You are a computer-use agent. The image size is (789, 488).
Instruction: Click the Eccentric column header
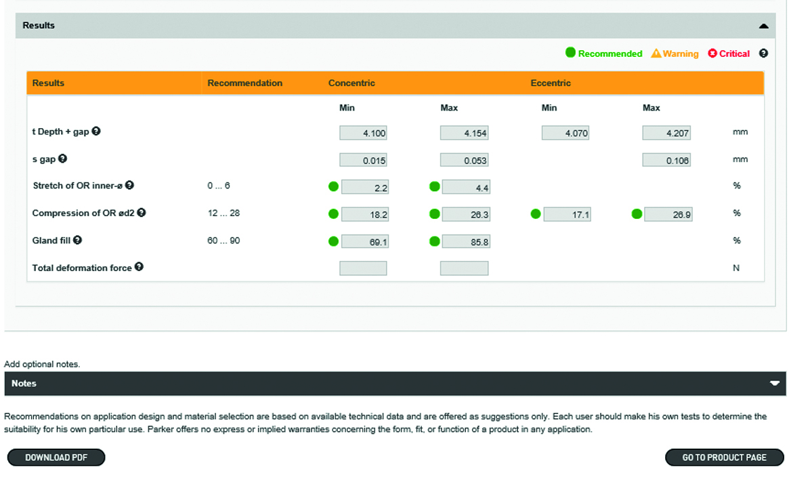pyautogui.click(x=551, y=83)
